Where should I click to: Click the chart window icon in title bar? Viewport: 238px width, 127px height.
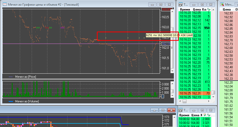click(x=5, y=5)
